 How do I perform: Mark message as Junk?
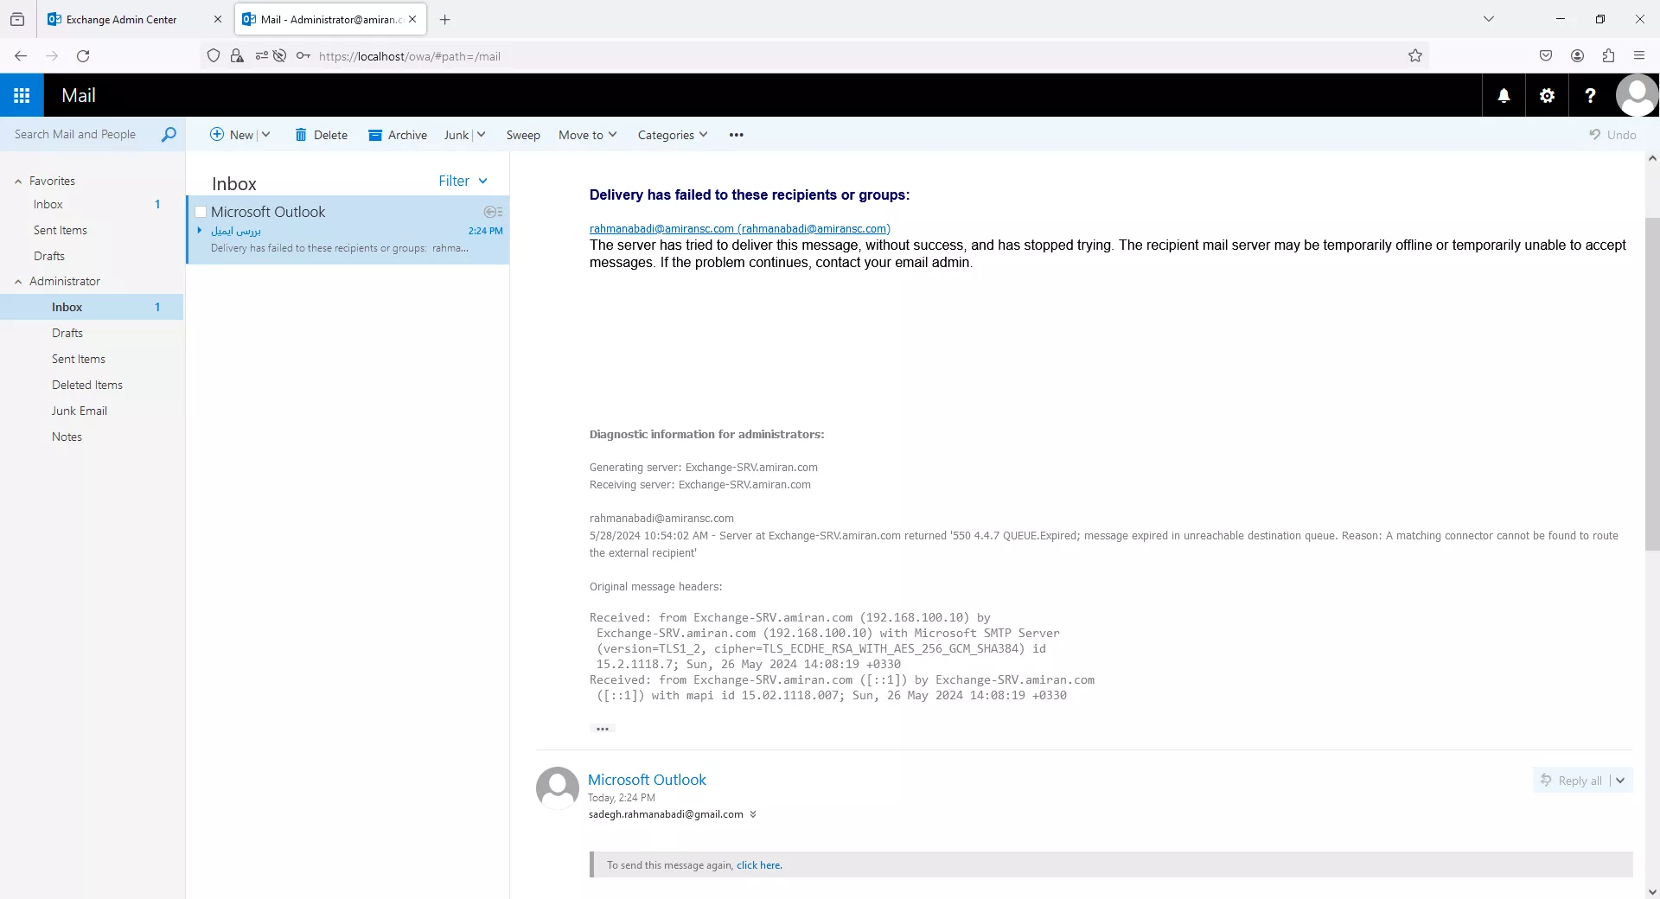click(x=456, y=135)
